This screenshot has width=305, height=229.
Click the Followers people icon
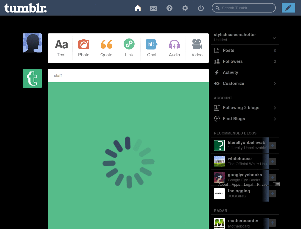coord(217,61)
